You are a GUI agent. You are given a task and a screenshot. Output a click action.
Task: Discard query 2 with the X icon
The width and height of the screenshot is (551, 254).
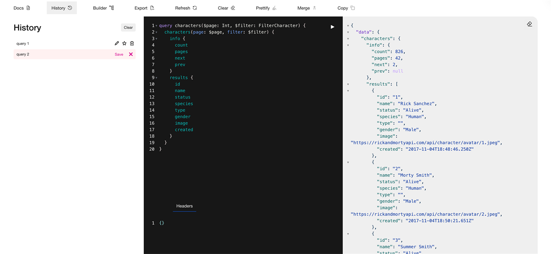click(131, 54)
